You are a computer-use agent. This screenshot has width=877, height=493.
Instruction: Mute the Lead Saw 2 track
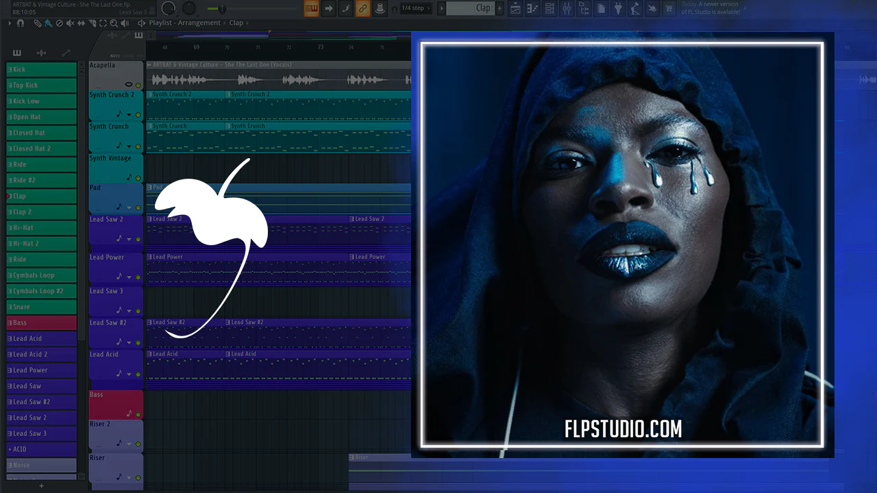click(x=138, y=239)
